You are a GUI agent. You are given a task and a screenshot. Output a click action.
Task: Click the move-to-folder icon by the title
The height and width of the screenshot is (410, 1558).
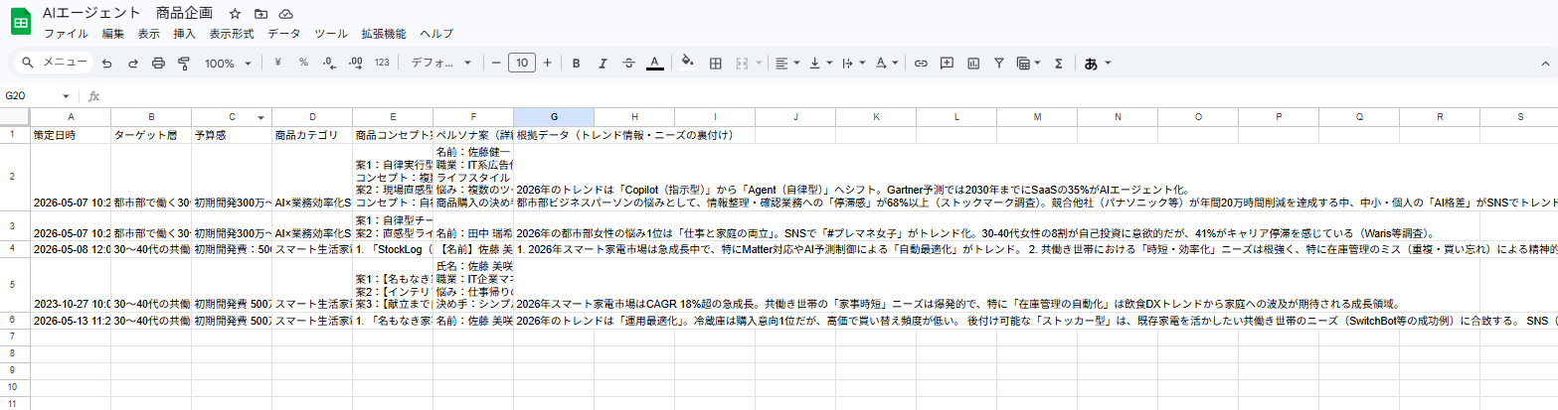tap(260, 14)
